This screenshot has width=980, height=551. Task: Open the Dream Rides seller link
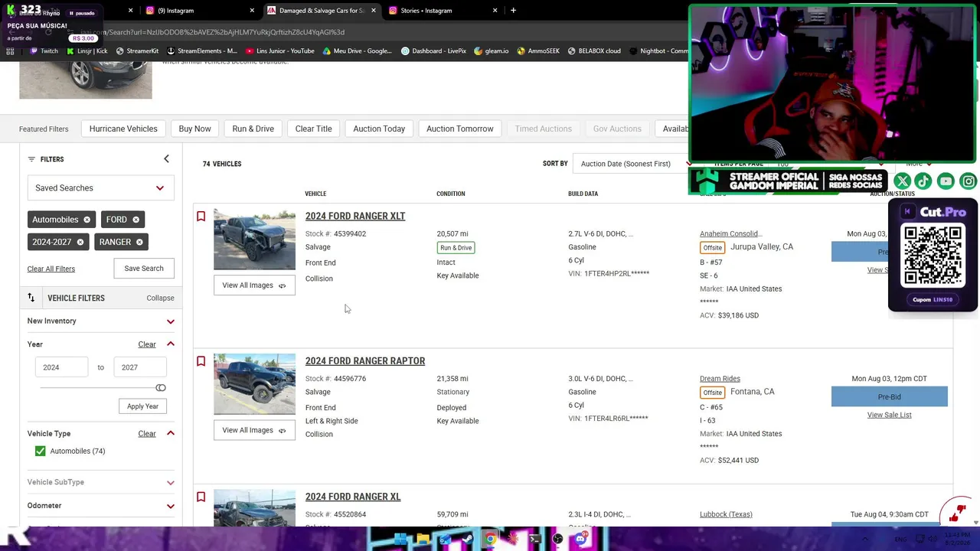pos(720,379)
